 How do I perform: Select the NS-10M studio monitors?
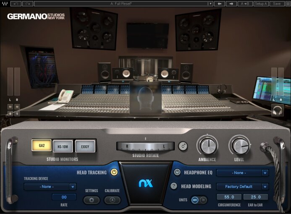click(63, 146)
